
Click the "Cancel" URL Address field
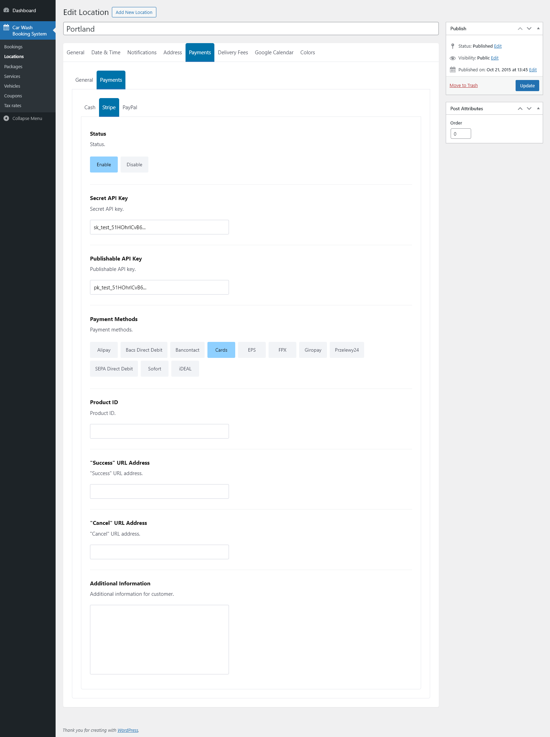tap(159, 552)
